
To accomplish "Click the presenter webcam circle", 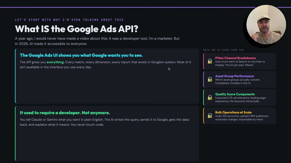I will tap(266, 25).
